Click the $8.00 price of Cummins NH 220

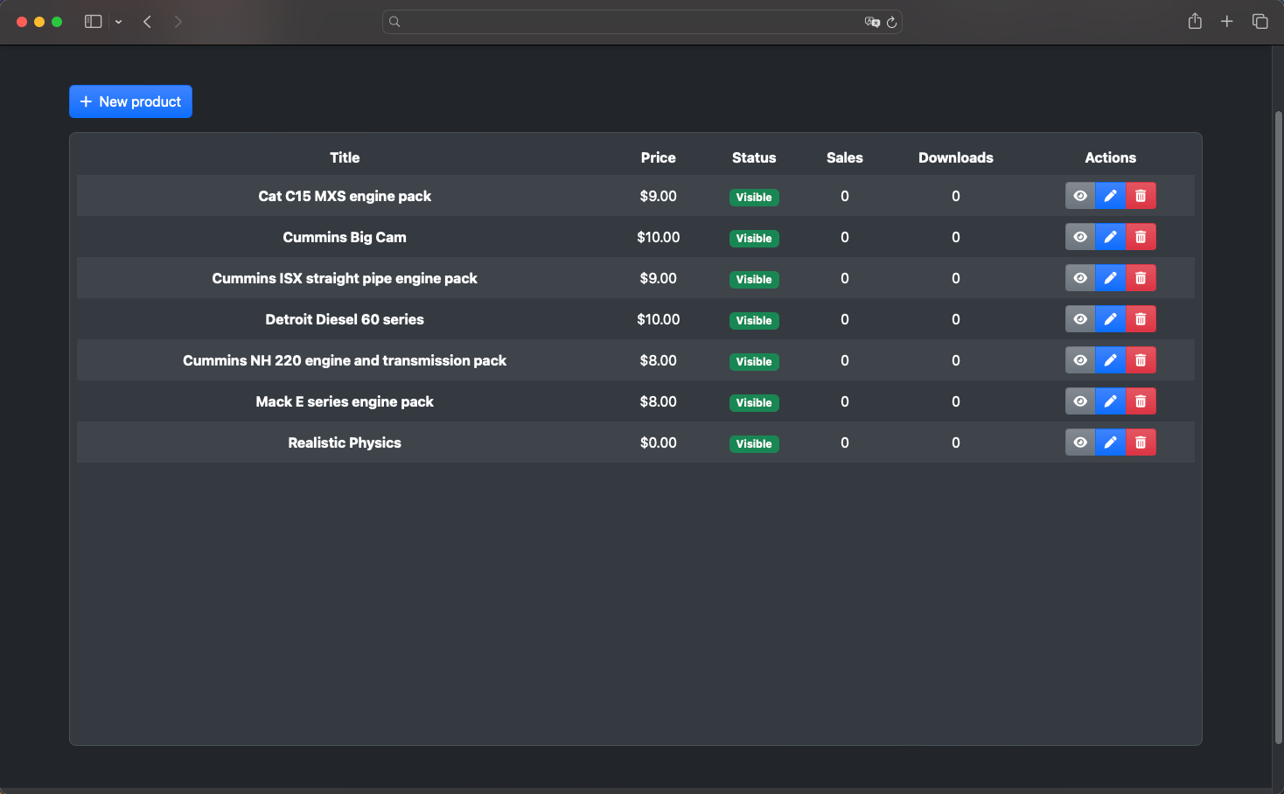(658, 360)
